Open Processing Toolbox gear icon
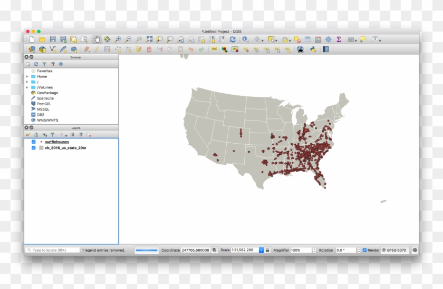The image size is (443, 289). 328,39
